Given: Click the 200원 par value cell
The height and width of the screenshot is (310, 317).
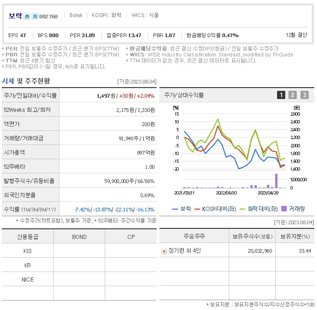Looking at the screenshot, I should (x=148, y=124).
